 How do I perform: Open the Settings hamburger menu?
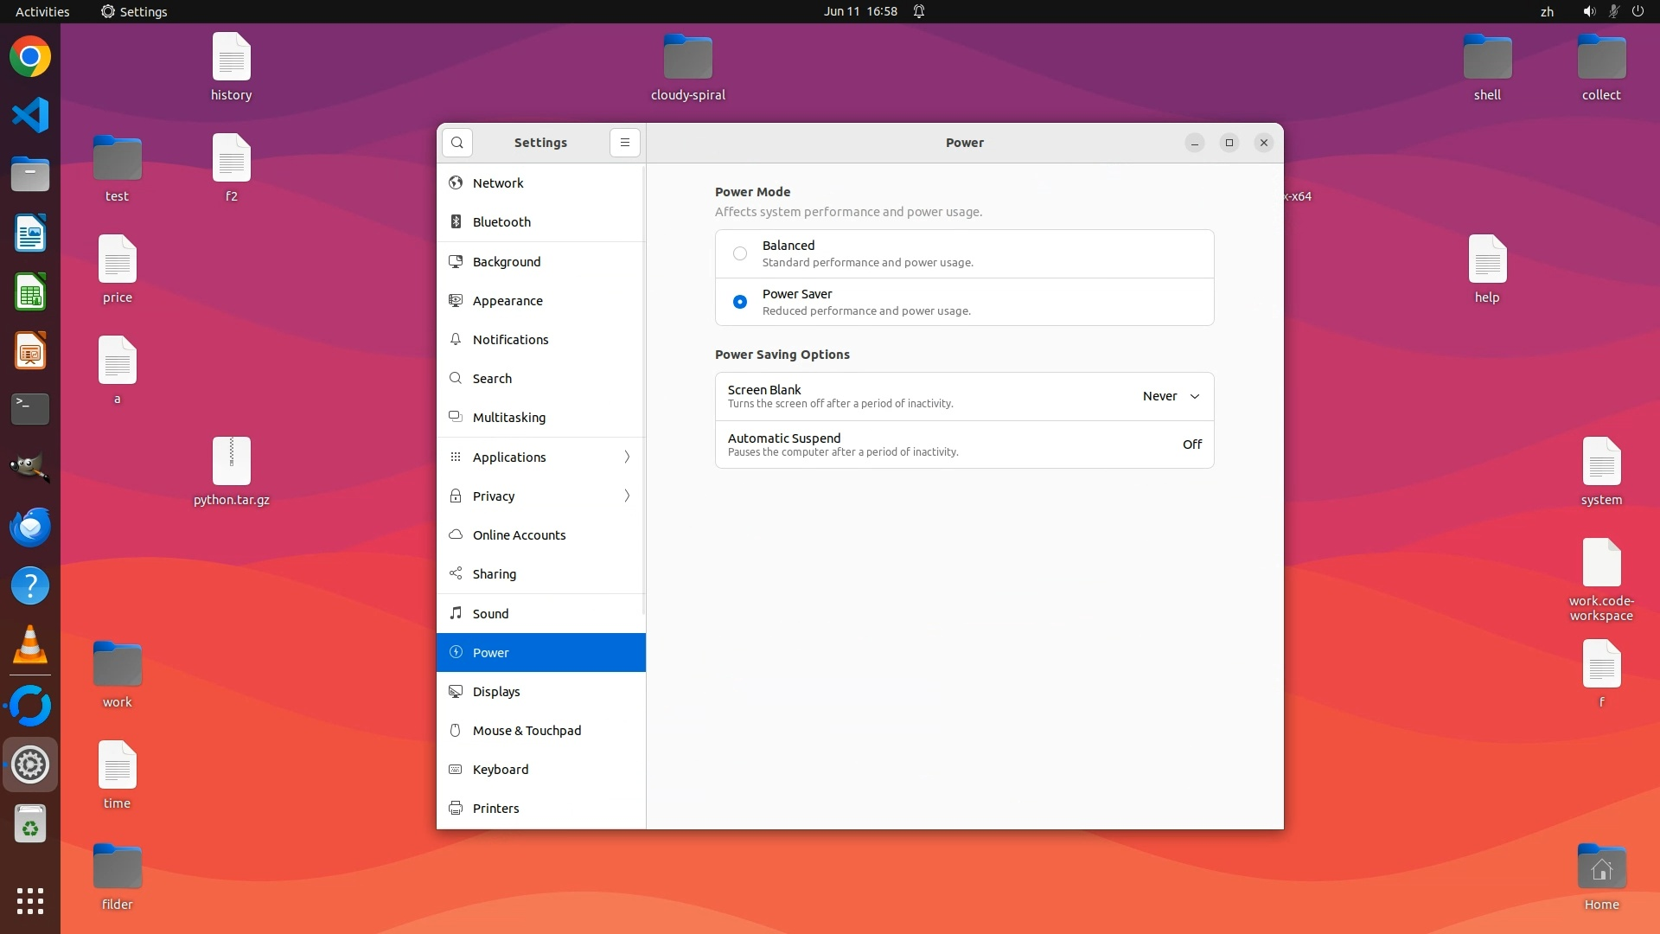[x=624, y=143]
